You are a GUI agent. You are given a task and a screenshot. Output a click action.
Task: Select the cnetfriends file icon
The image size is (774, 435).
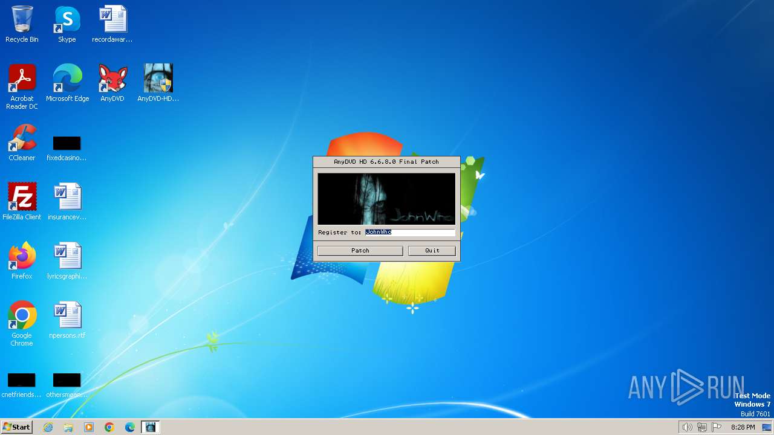[x=22, y=385]
